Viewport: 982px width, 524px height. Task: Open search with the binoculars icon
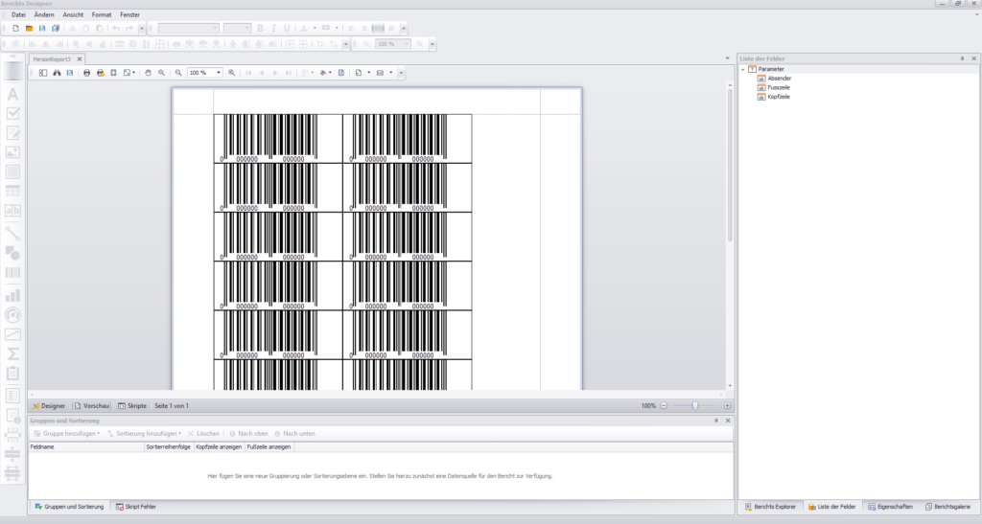click(57, 73)
